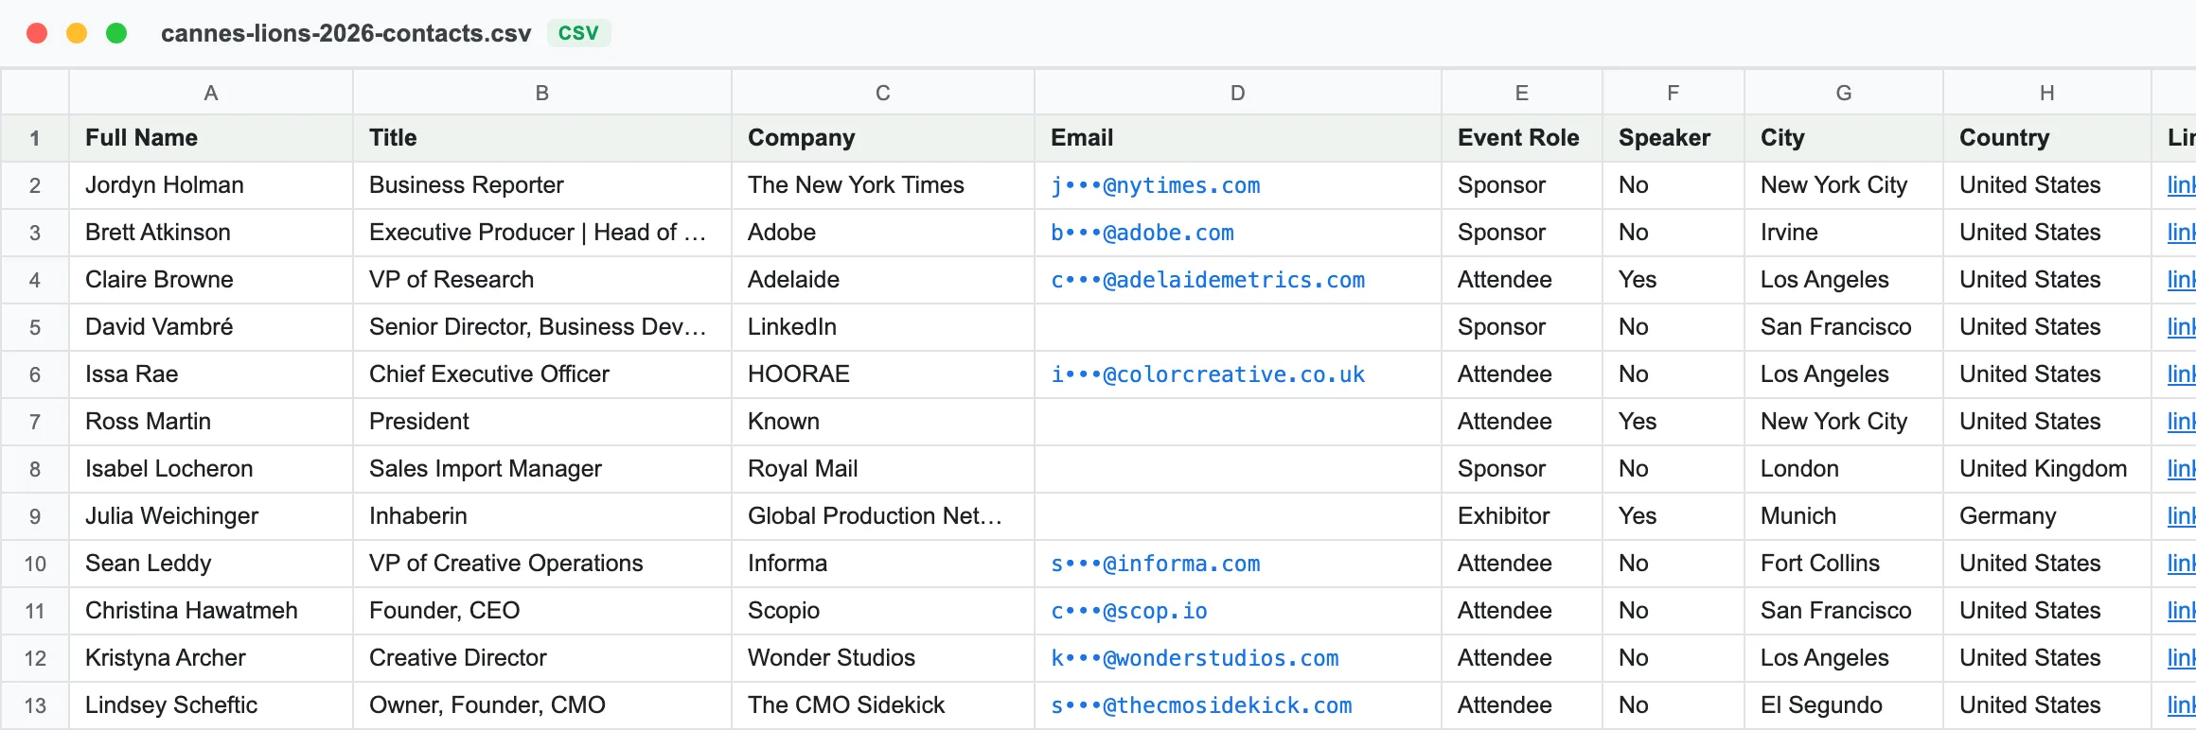Click the Title header cell

(x=542, y=138)
